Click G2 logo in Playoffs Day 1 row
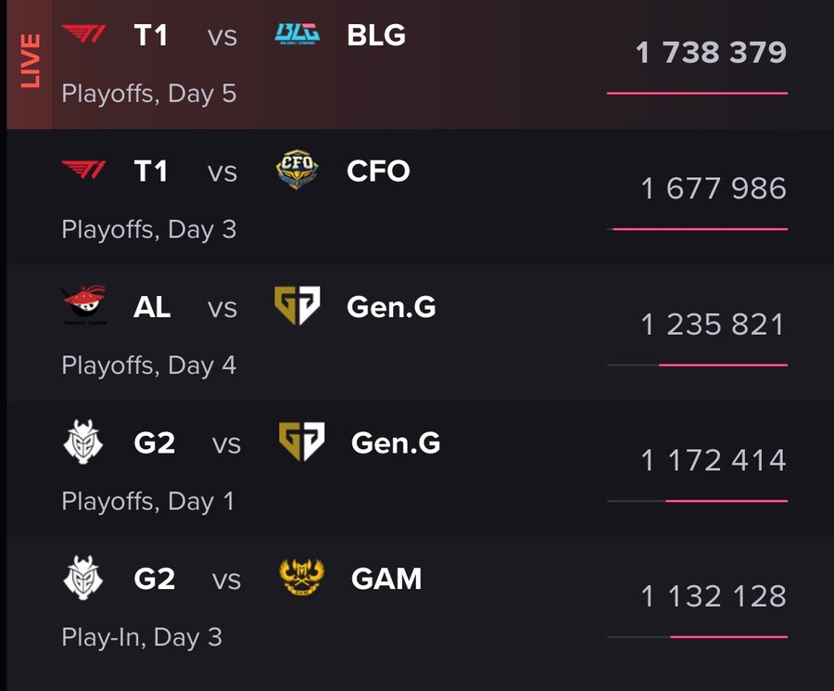 coord(83,441)
